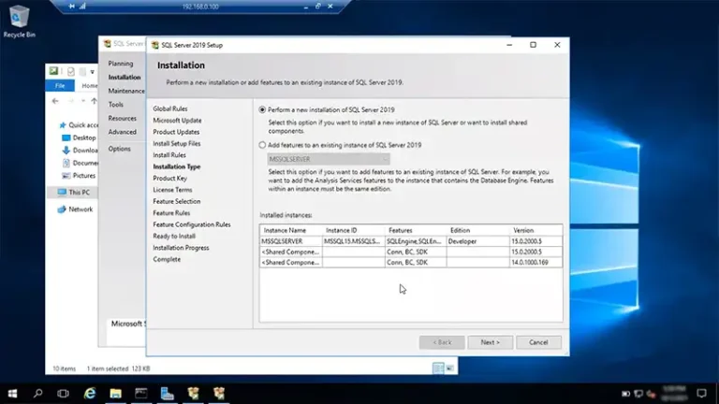Click the SQL Server 2019 Setup title icon
Viewport: 719px width, 404px height.
coord(155,45)
